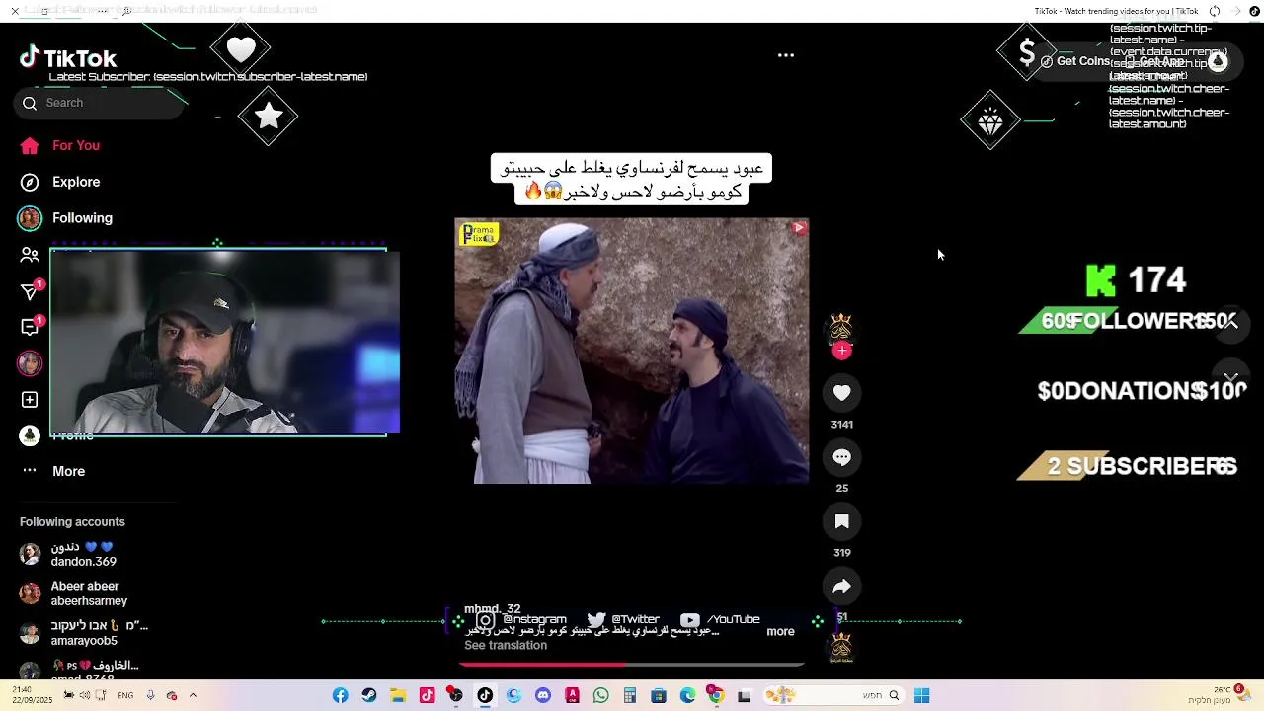Open File Explorer from the taskbar
Viewport: 1264px width, 711px height.
(398, 696)
